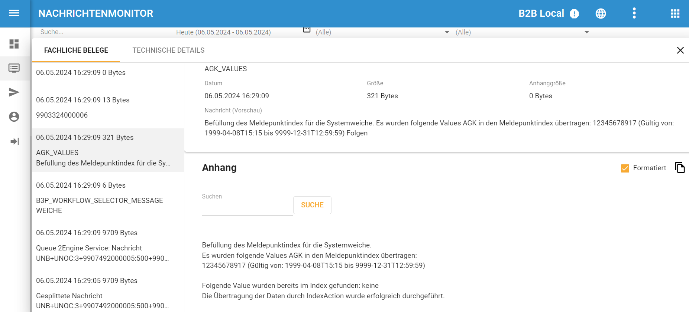Open the apps grid icon
The image size is (689, 312).
(x=675, y=14)
